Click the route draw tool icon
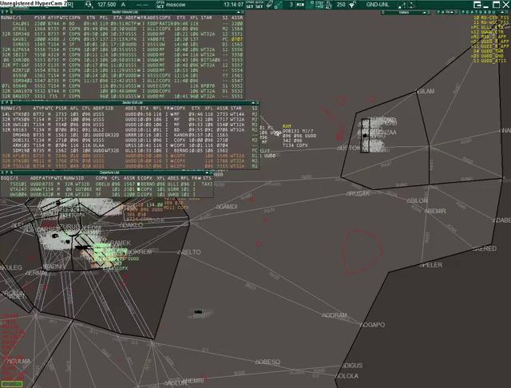The width and height of the screenshot is (511, 388). (x=404, y=5)
